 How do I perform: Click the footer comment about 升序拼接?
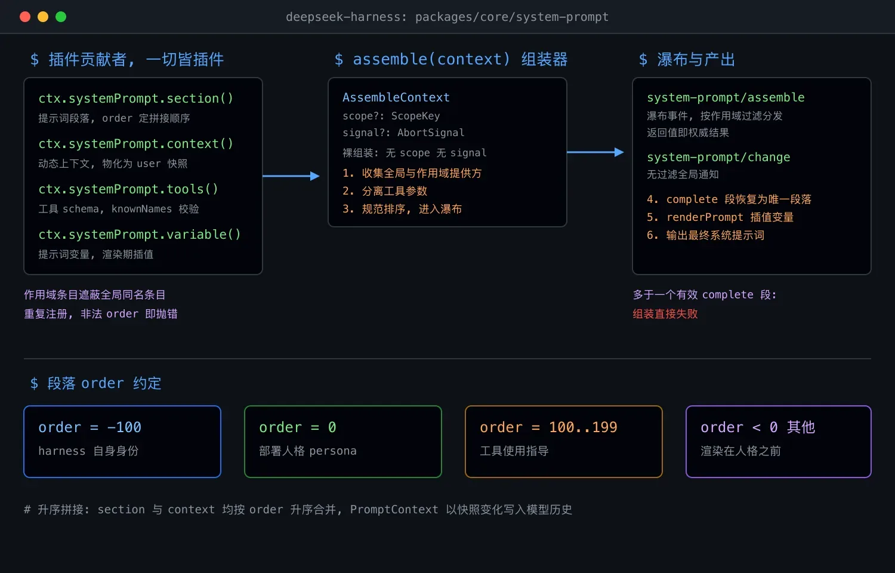click(298, 510)
